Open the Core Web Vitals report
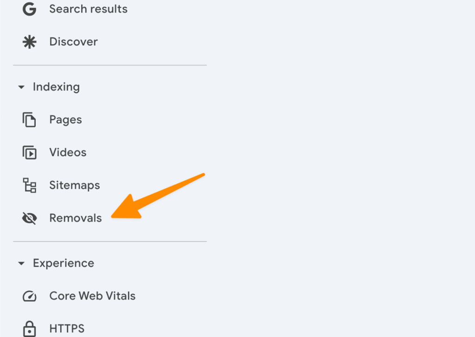475x337 pixels. tap(92, 296)
